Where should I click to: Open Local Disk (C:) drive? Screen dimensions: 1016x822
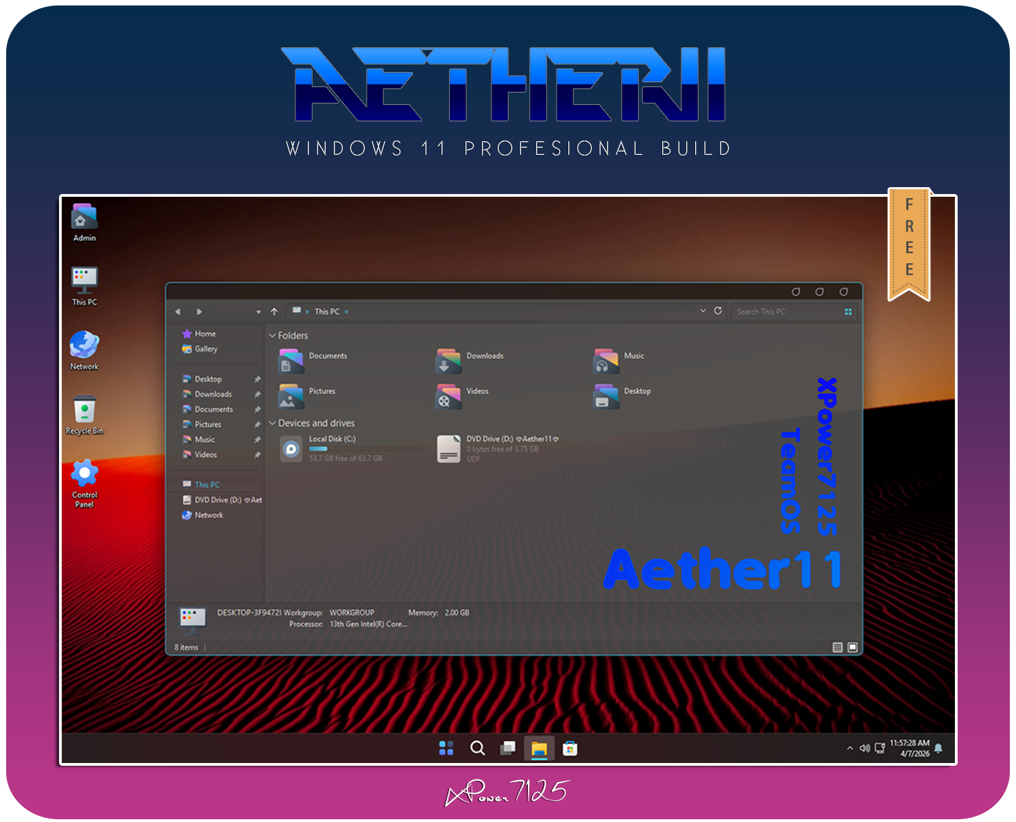pyautogui.click(x=291, y=449)
